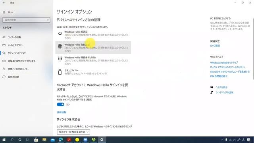Open Windows Helloのセットアップ help link
The width and height of the screenshot is (254, 143).
coord(224,63)
